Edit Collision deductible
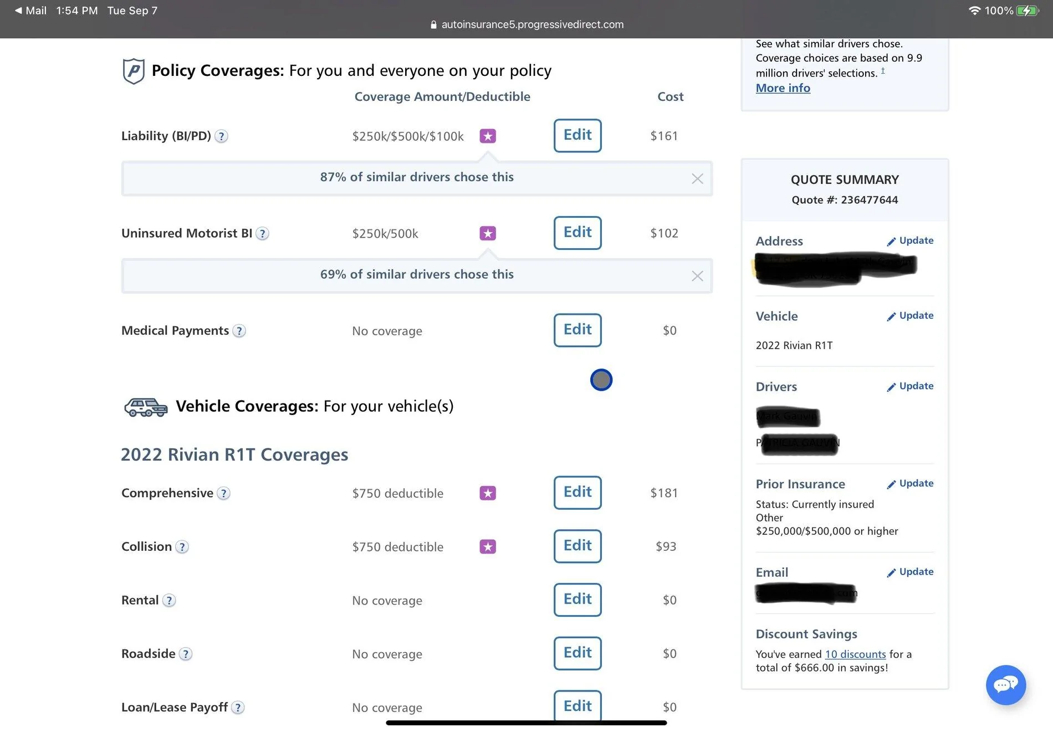 577,546
